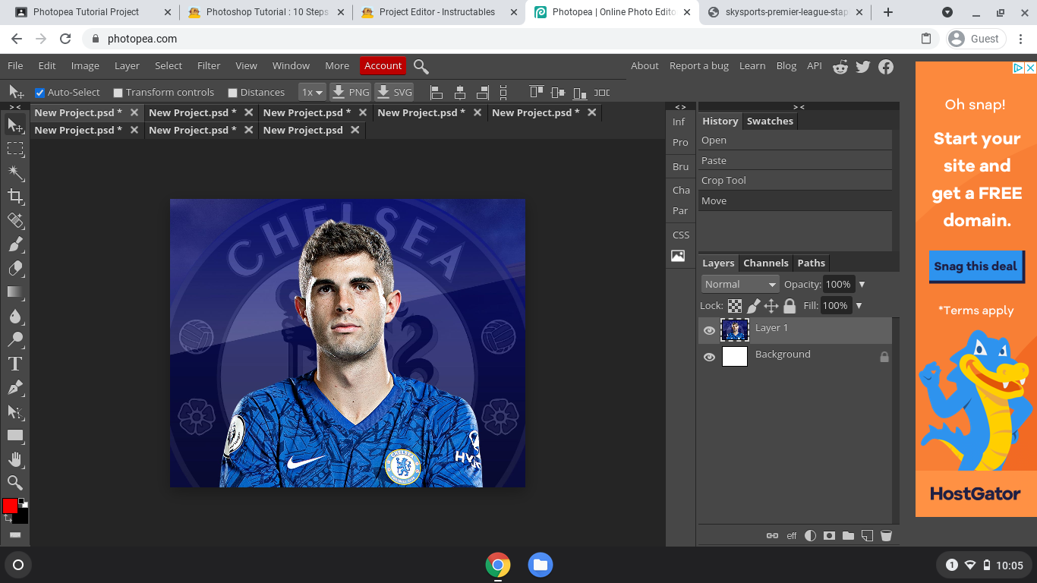The width and height of the screenshot is (1037, 583).
Task: Toggle the quick mask mode button
Action: pos(15,535)
